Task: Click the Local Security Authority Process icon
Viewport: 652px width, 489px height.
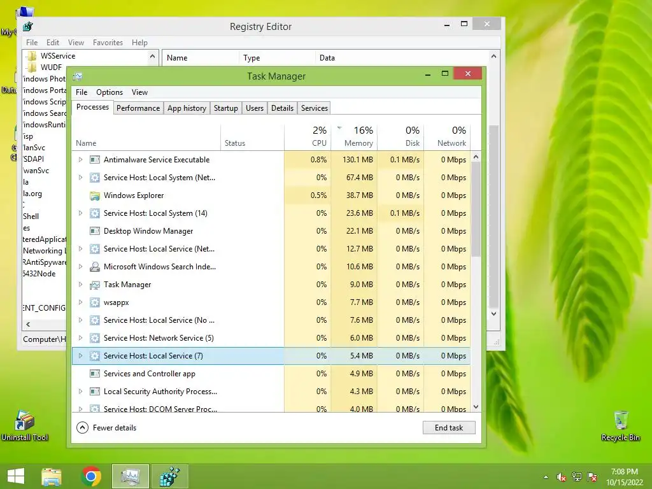Action: click(x=95, y=392)
